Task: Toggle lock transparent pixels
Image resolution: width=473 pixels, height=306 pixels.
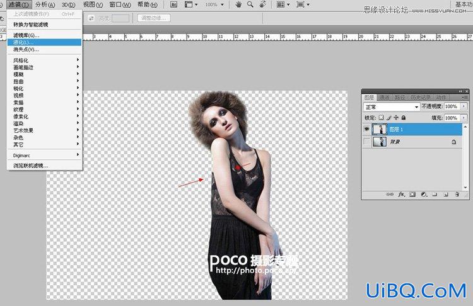Action: pyautogui.click(x=382, y=118)
